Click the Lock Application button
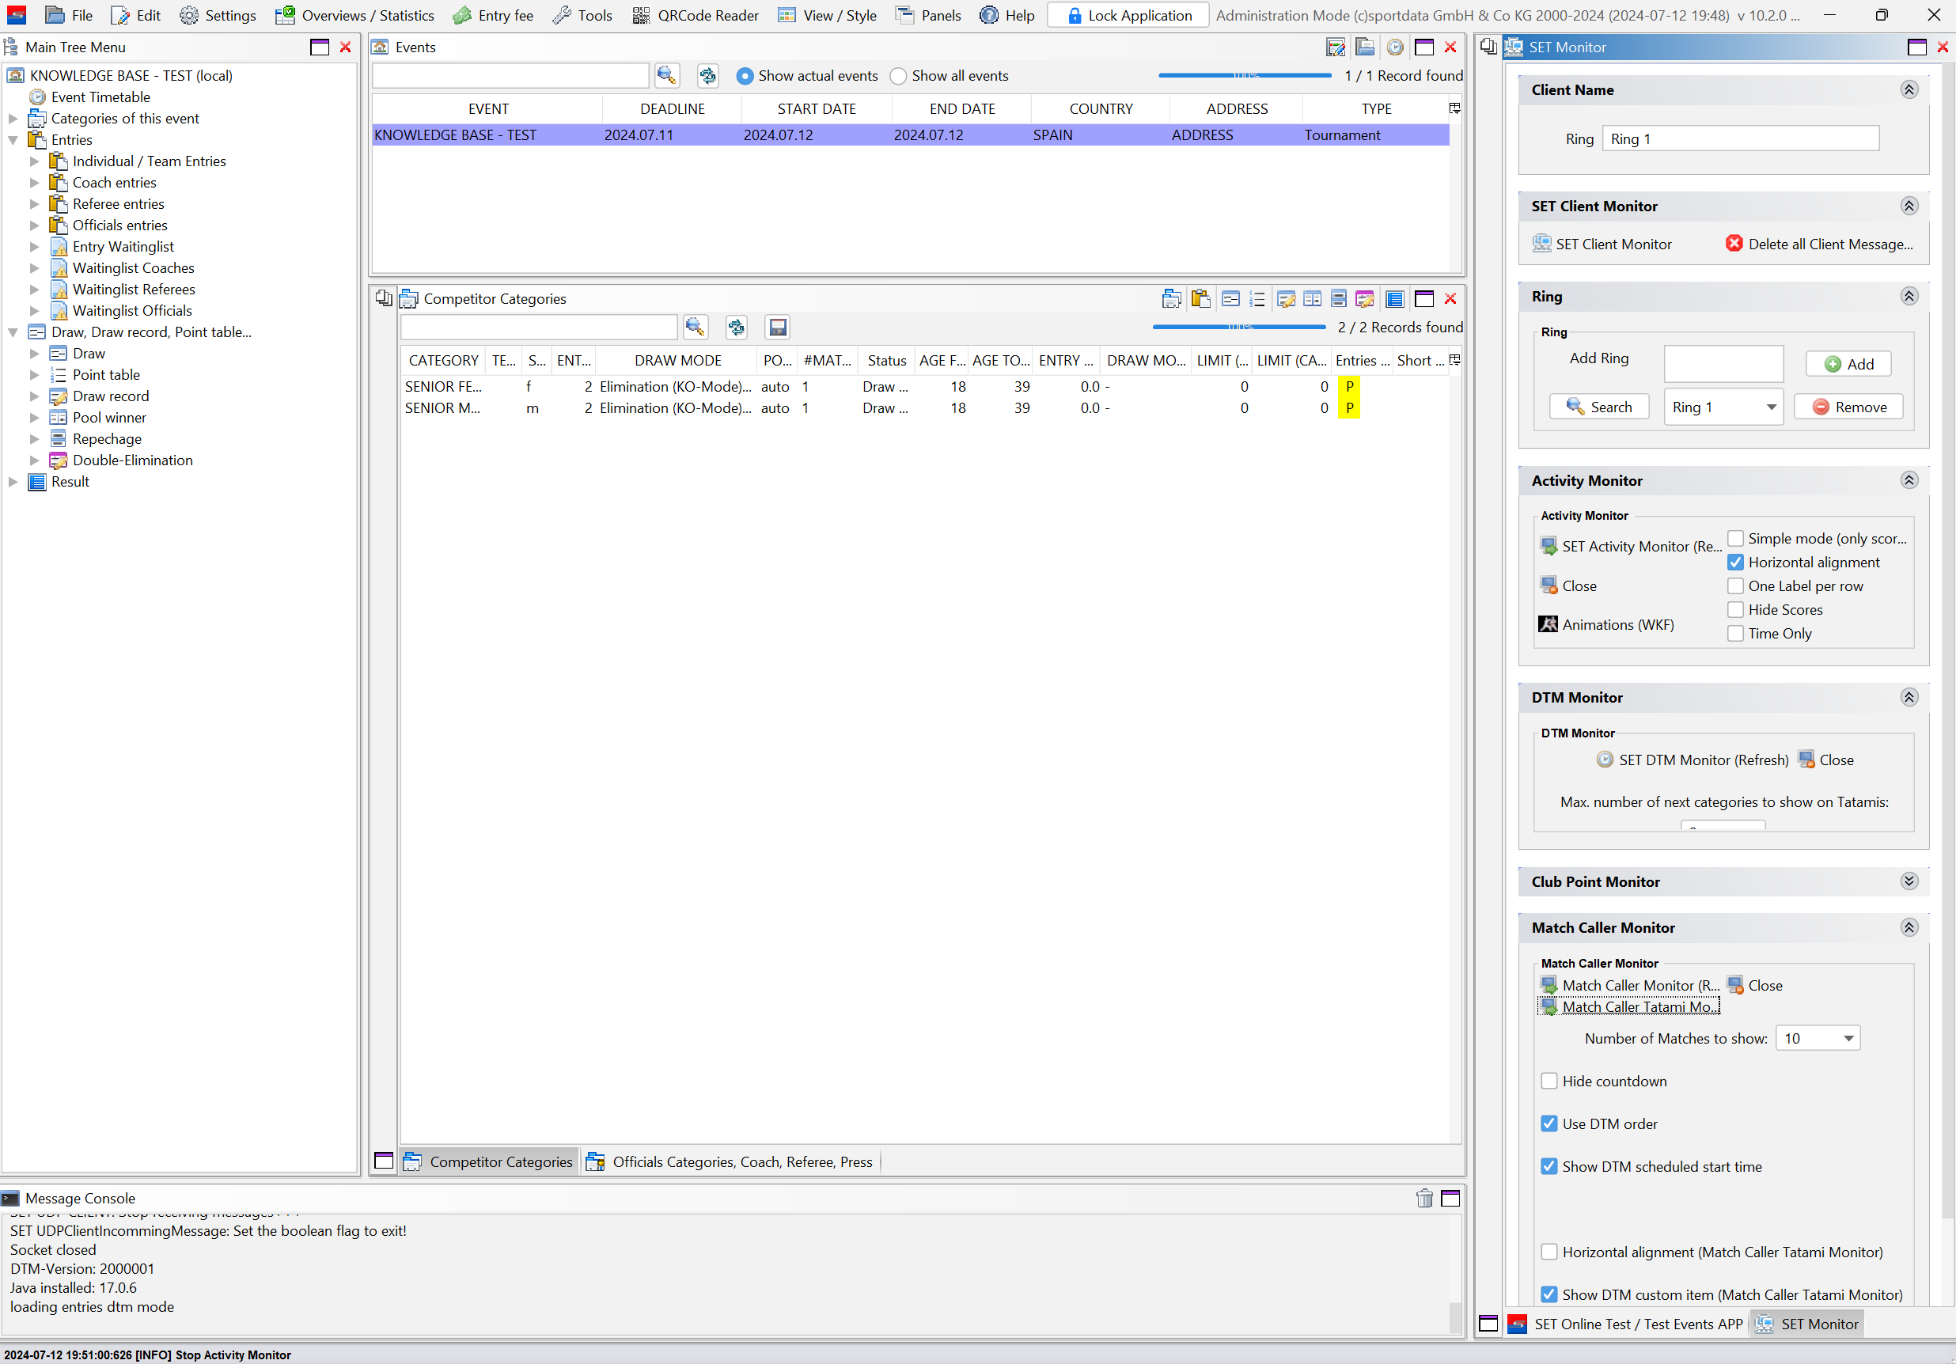 click(1127, 15)
